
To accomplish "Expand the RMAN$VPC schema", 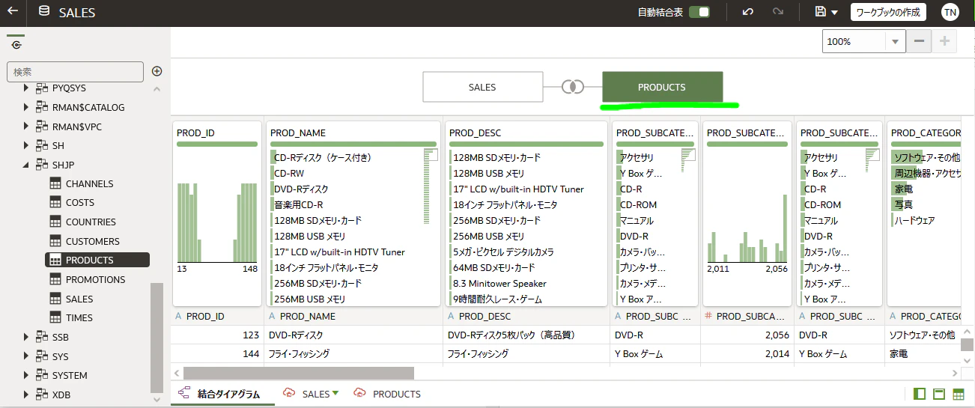I will pyautogui.click(x=26, y=127).
